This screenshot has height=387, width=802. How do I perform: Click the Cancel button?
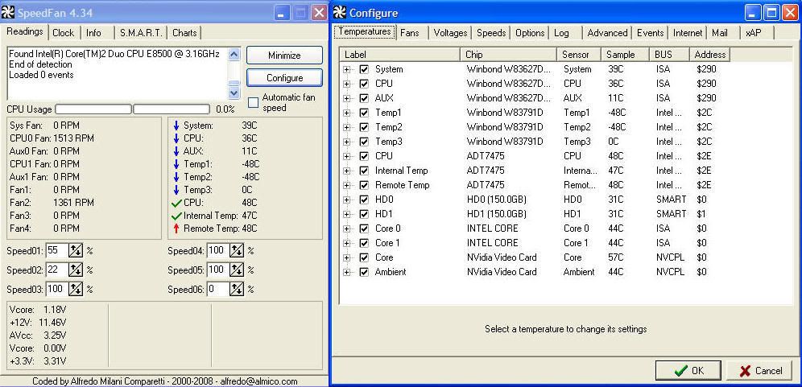tap(761, 371)
